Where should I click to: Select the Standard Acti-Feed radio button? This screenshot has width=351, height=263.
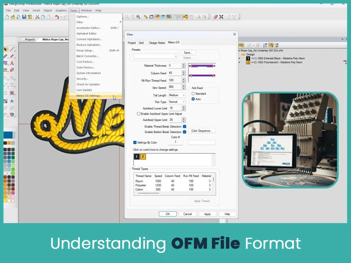click(x=193, y=94)
